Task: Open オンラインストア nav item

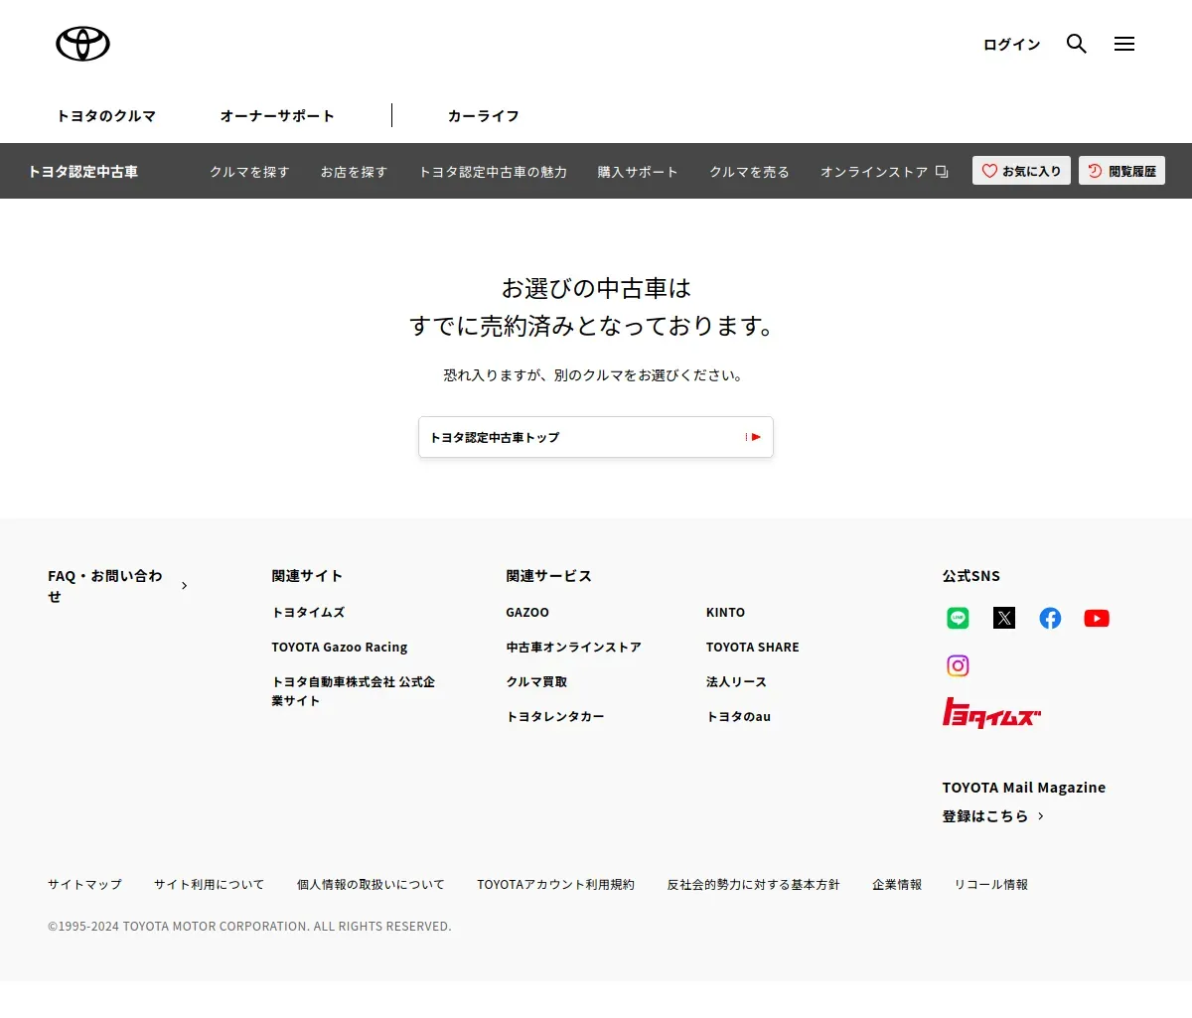Action: pyautogui.click(x=884, y=172)
